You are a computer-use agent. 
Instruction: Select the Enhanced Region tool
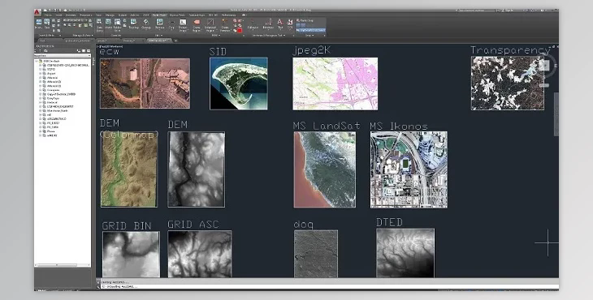[x=210, y=24]
